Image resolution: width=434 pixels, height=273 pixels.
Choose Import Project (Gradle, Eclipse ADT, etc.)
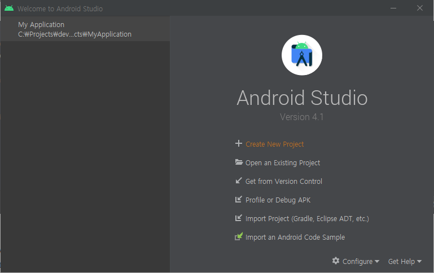coord(307,219)
